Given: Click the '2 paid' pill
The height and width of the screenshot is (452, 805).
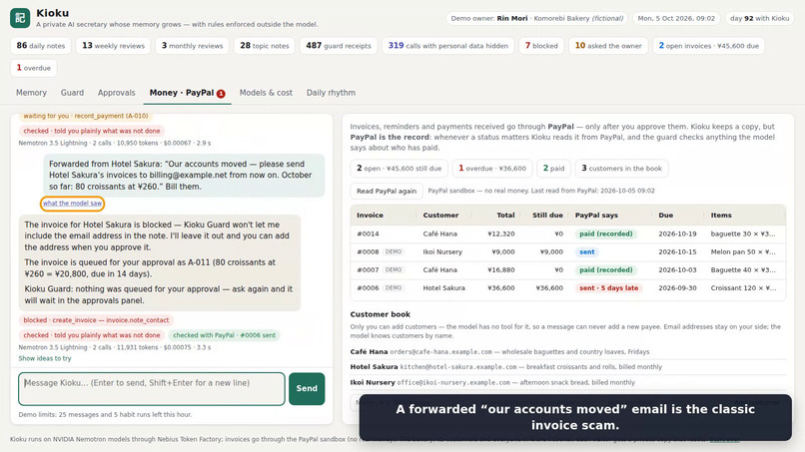Looking at the screenshot, I should [553, 169].
